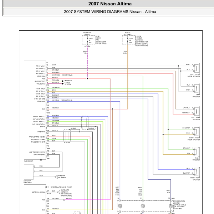Click the 'RR SP RH (-)' pin label
This screenshot has width=214, height=214.
pos(40,96)
